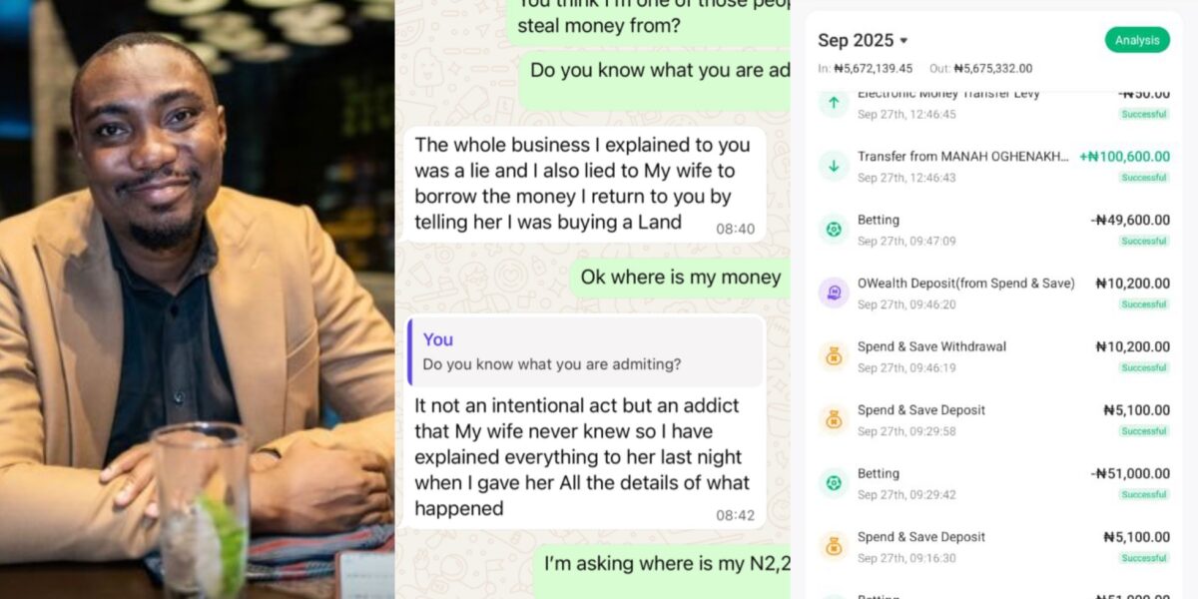Click the Spend & Save Withdrawal icon
Screen dimensions: 1198x599
tap(834, 356)
